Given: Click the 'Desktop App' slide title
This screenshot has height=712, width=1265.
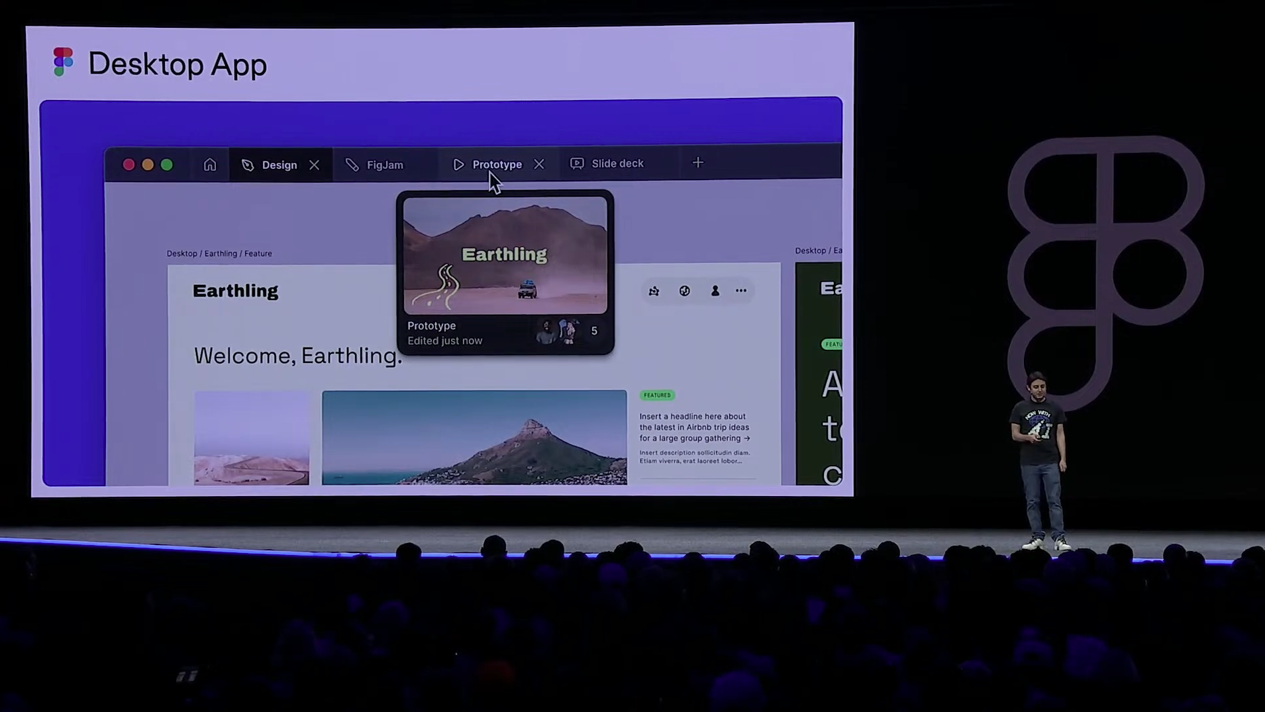Looking at the screenshot, I should (177, 64).
